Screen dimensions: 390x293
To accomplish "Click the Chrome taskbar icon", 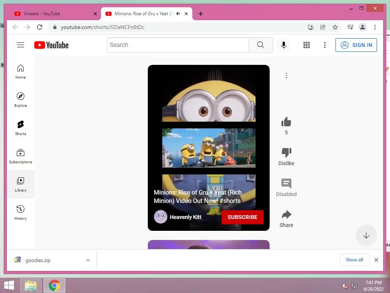I will click(x=54, y=285).
